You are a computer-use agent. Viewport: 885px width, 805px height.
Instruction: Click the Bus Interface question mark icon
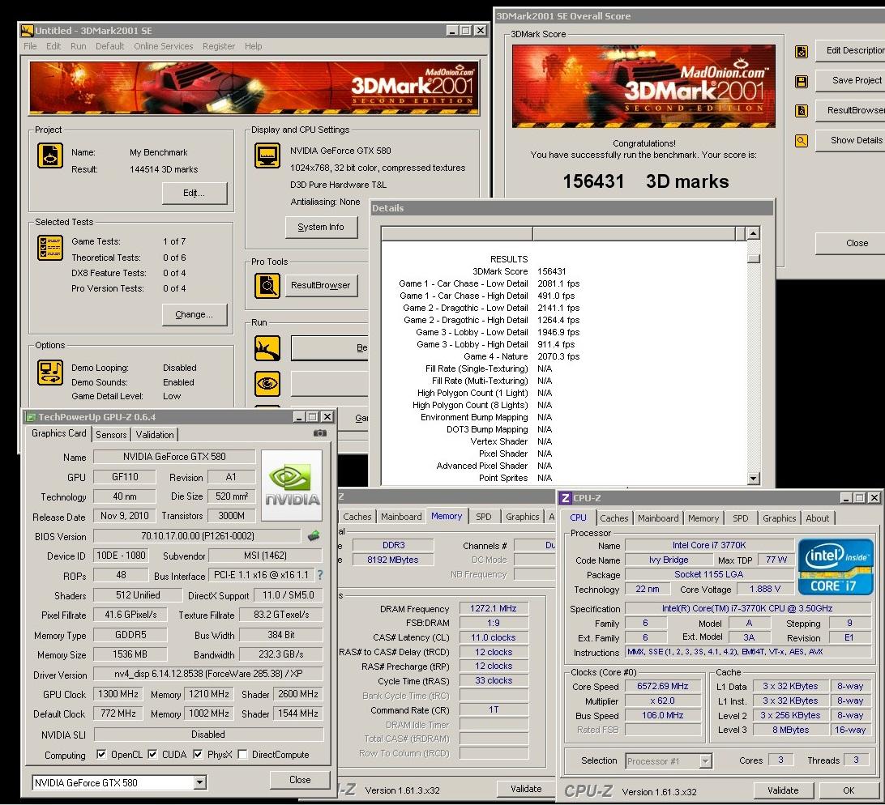[320, 575]
